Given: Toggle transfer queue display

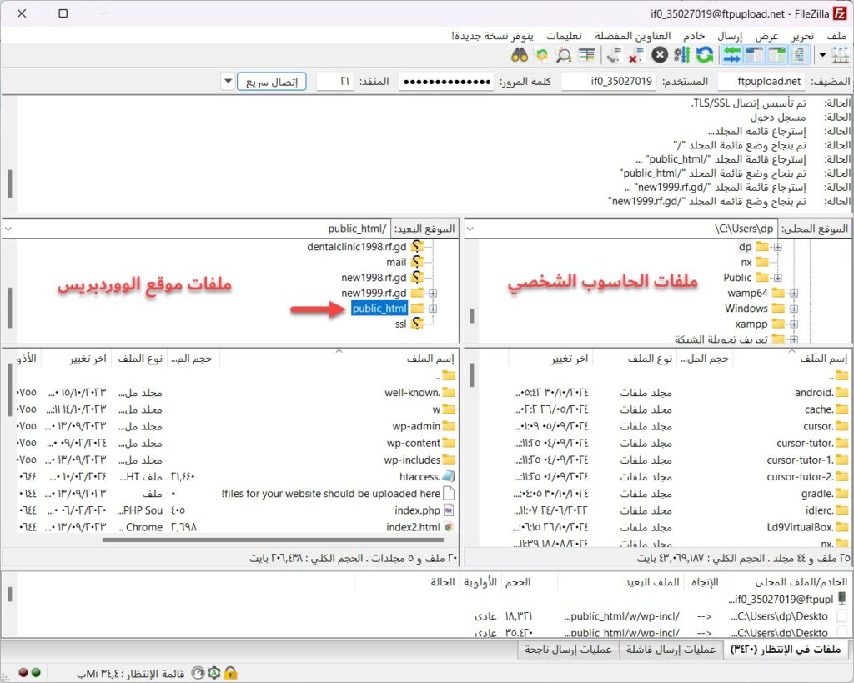Looking at the screenshot, I should point(732,54).
